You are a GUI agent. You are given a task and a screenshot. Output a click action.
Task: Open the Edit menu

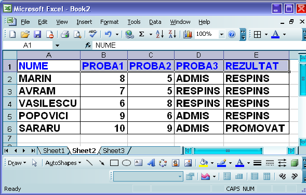pos(43,22)
